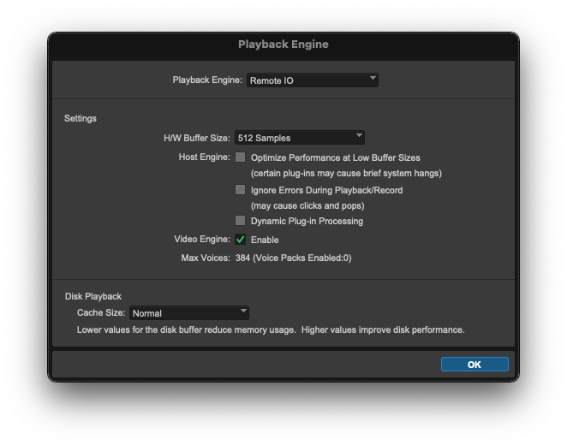Viewport: 567px width, 445px height.
Task: Enable Optimize Performance at Low Buffer Sizes checkbox
Action: pos(241,157)
